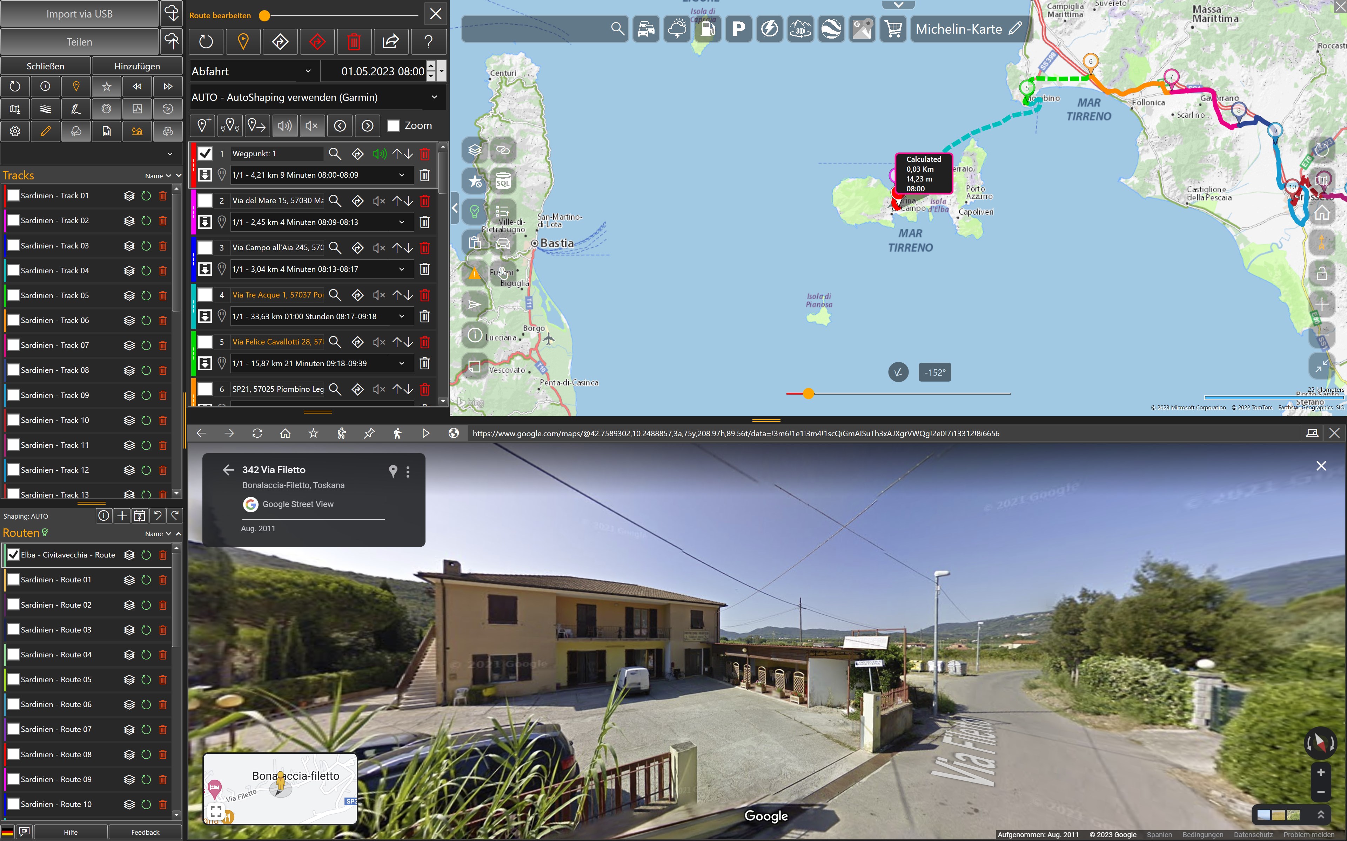Check the Sardinien - Track 01 checkbox
The width and height of the screenshot is (1347, 841).
coord(13,196)
